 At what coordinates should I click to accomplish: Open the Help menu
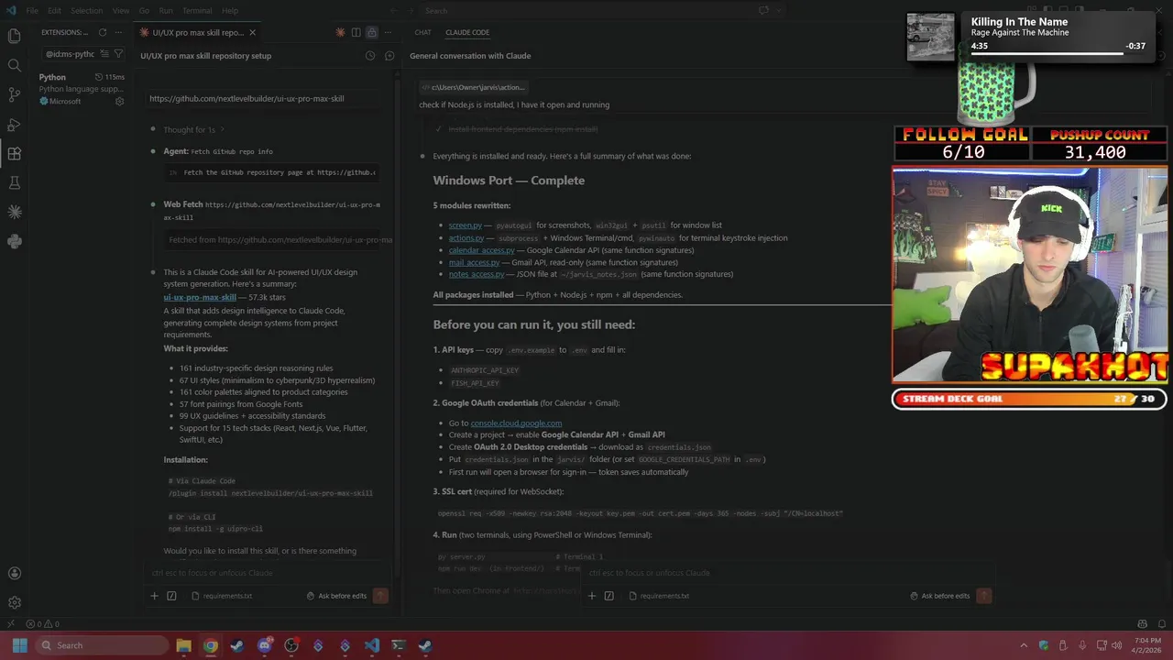(x=230, y=10)
